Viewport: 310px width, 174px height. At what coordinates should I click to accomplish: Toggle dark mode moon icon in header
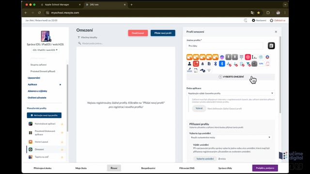(246, 20)
